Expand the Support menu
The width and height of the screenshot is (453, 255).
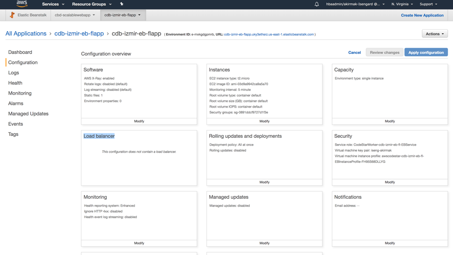428,4
